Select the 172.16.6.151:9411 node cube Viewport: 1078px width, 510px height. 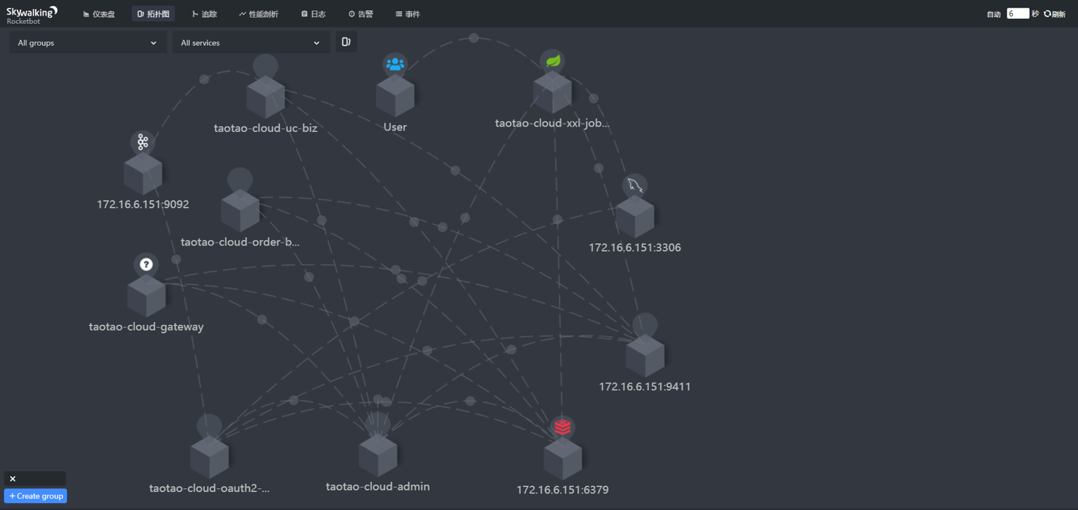pos(645,356)
